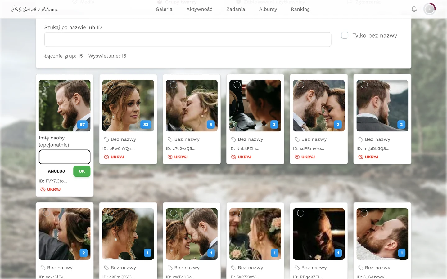Image resolution: width=447 pixels, height=279 pixels.
Task: Confirm name with the green OK button
Action: pos(82,171)
